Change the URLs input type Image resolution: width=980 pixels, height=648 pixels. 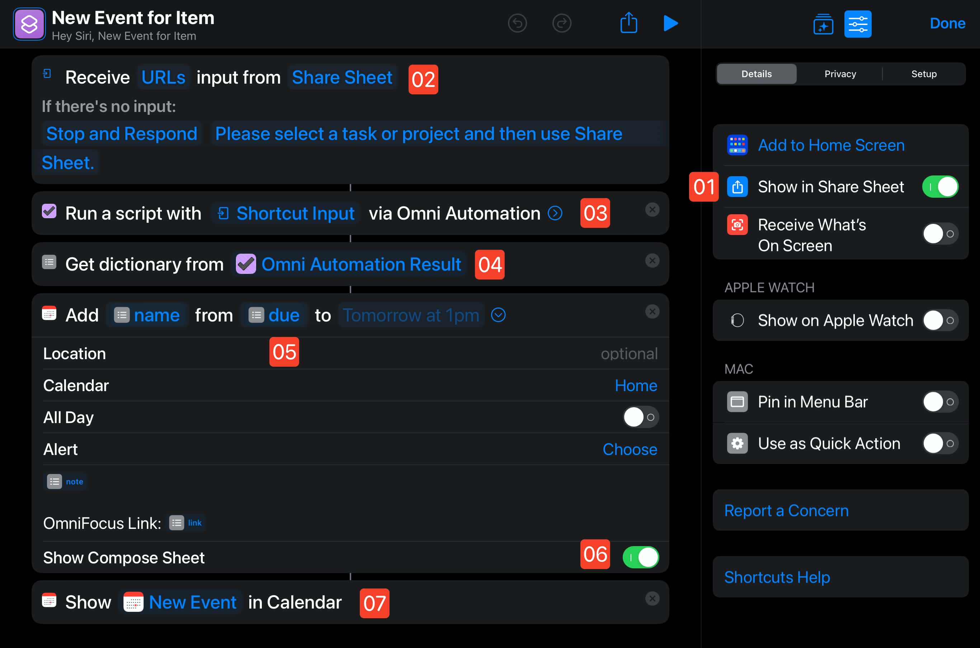[163, 77]
